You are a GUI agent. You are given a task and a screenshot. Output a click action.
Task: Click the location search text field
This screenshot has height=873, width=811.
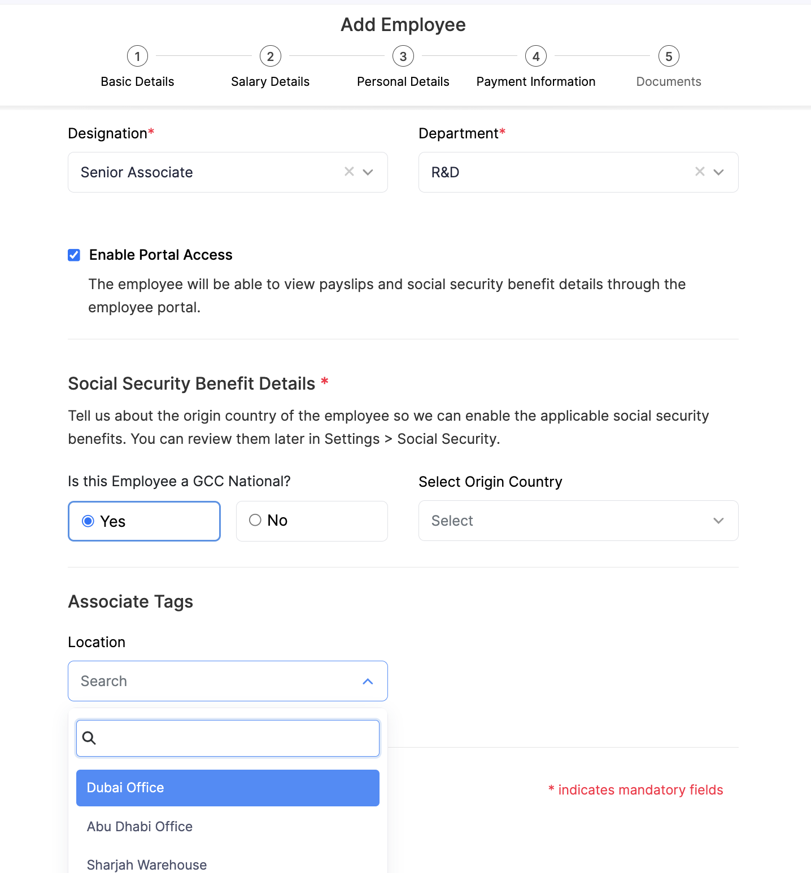237,738
